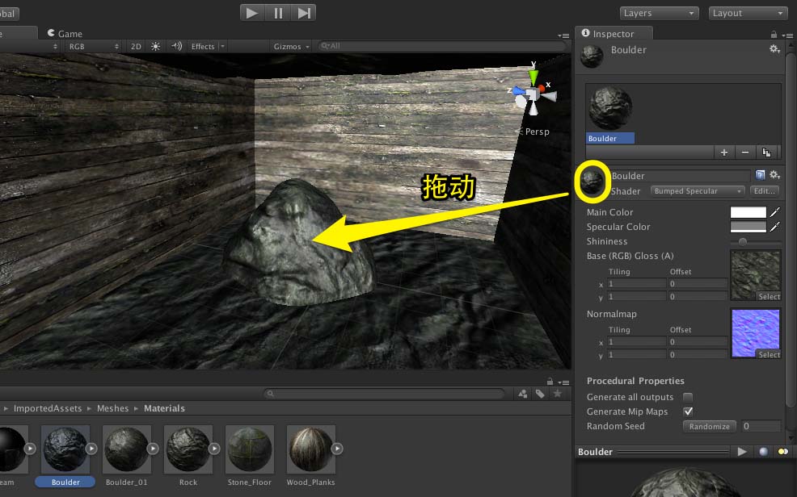Click Select on Base texture slot

(x=769, y=297)
